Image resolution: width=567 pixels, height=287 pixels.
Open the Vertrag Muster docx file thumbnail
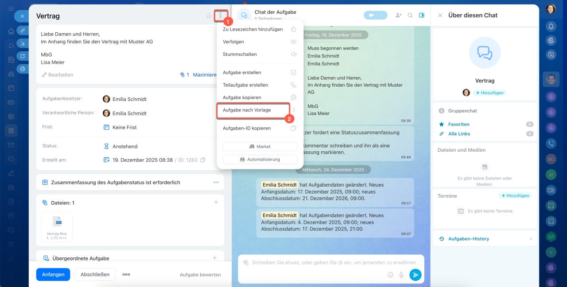(x=57, y=227)
